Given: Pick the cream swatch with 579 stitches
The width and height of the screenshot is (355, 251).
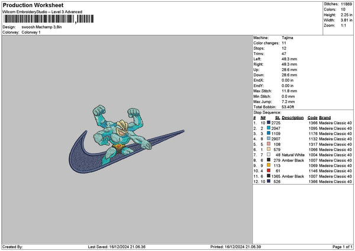Looking at the screenshot, I should click(x=269, y=149).
